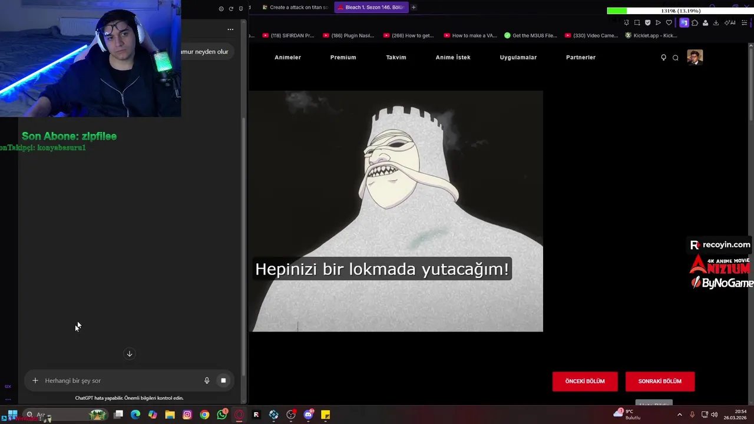
Task: Click the anime video player frame
Action: [396, 211]
